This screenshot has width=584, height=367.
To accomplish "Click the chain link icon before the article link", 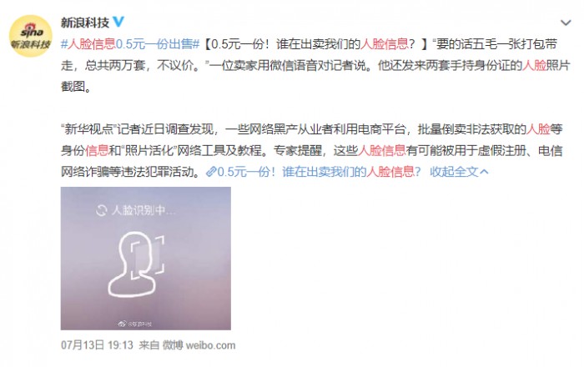I will coord(211,172).
